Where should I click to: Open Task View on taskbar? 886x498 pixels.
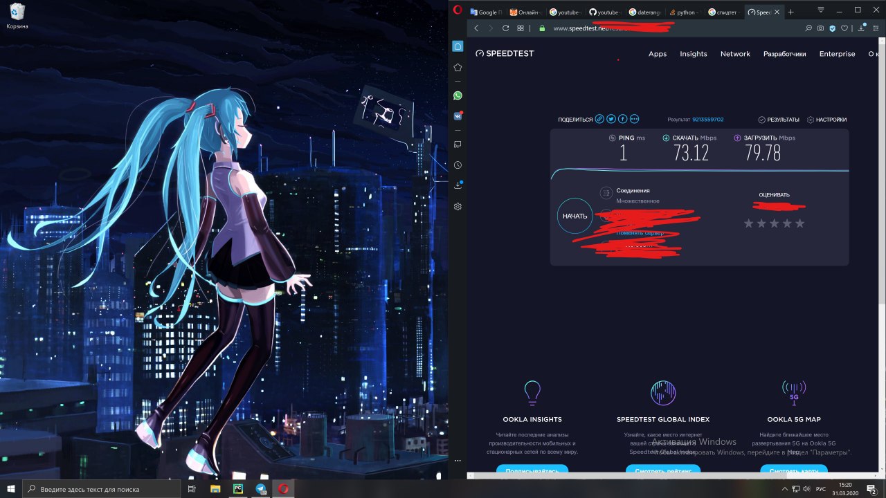pyautogui.click(x=192, y=488)
